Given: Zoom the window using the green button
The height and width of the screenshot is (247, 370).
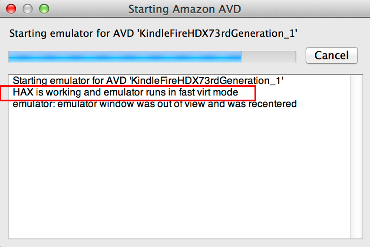Looking at the screenshot, I should pyautogui.click(x=44, y=9).
